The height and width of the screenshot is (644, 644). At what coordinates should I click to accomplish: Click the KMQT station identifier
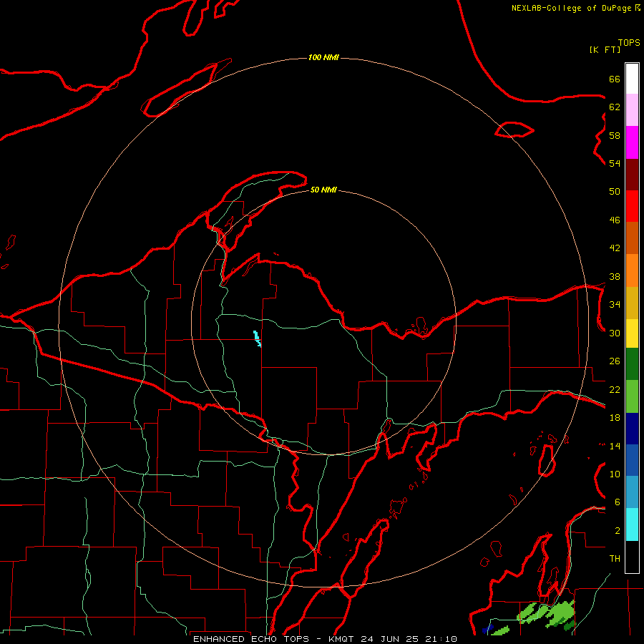[x=342, y=639]
